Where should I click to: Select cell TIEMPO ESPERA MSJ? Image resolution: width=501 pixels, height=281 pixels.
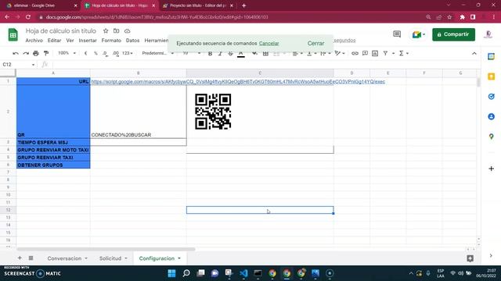pyautogui.click(x=53, y=142)
